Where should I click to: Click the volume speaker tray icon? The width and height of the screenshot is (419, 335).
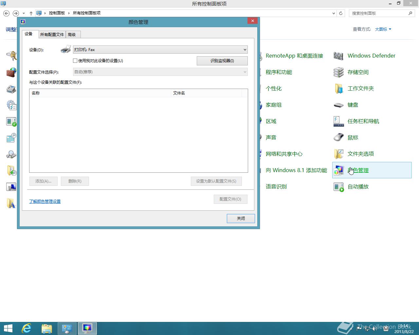pyautogui.click(x=375, y=328)
